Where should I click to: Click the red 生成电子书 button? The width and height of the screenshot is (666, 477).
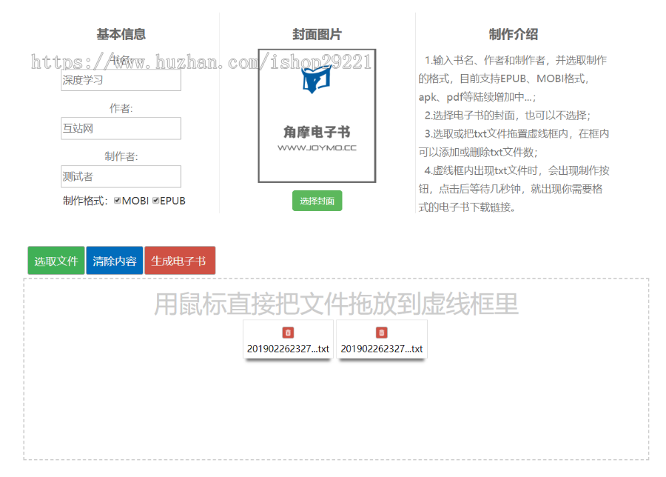(x=179, y=260)
